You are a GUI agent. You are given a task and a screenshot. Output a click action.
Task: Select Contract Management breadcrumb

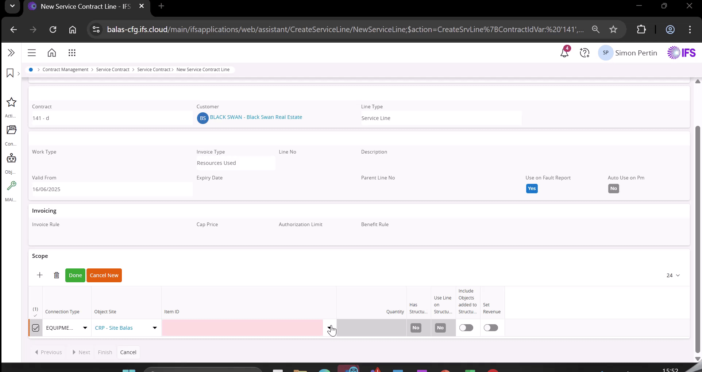[x=65, y=70]
